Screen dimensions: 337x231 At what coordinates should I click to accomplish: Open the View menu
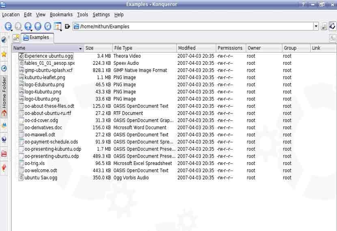click(x=41, y=15)
